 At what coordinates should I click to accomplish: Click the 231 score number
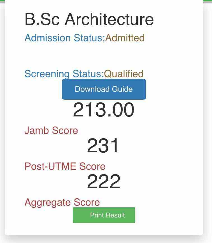click(x=103, y=146)
